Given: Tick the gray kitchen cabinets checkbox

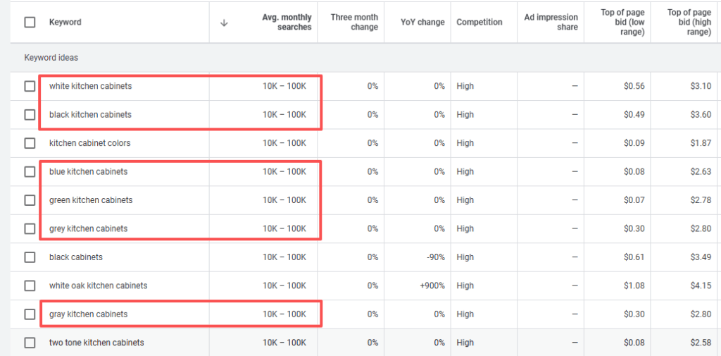Looking at the screenshot, I should click(x=30, y=314).
